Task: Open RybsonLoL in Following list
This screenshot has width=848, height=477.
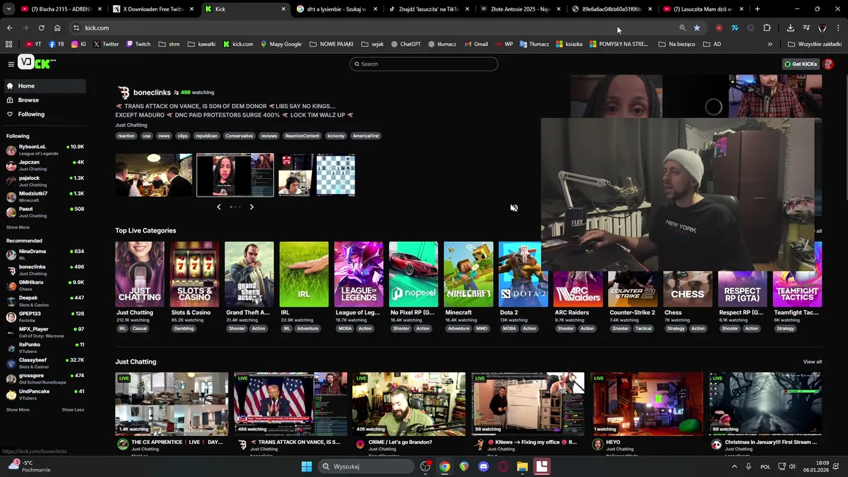Action: point(44,150)
